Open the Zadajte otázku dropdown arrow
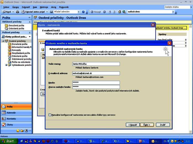Image resolution: width=193 pixels, height=144 pixels. click(191, 7)
